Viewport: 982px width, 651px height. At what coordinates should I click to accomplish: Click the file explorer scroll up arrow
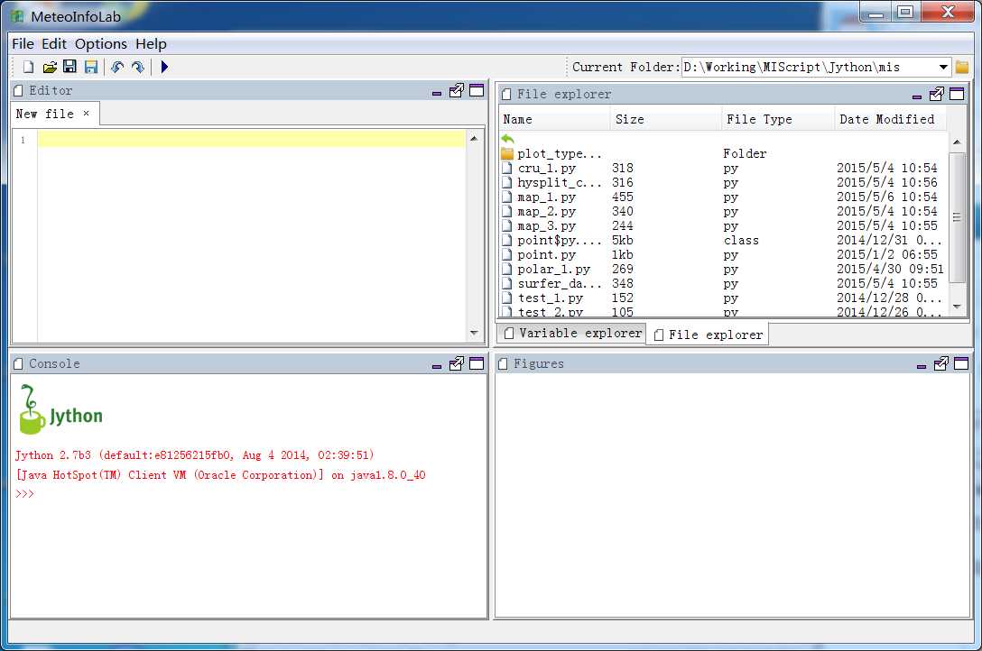pyautogui.click(x=957, y=142)
